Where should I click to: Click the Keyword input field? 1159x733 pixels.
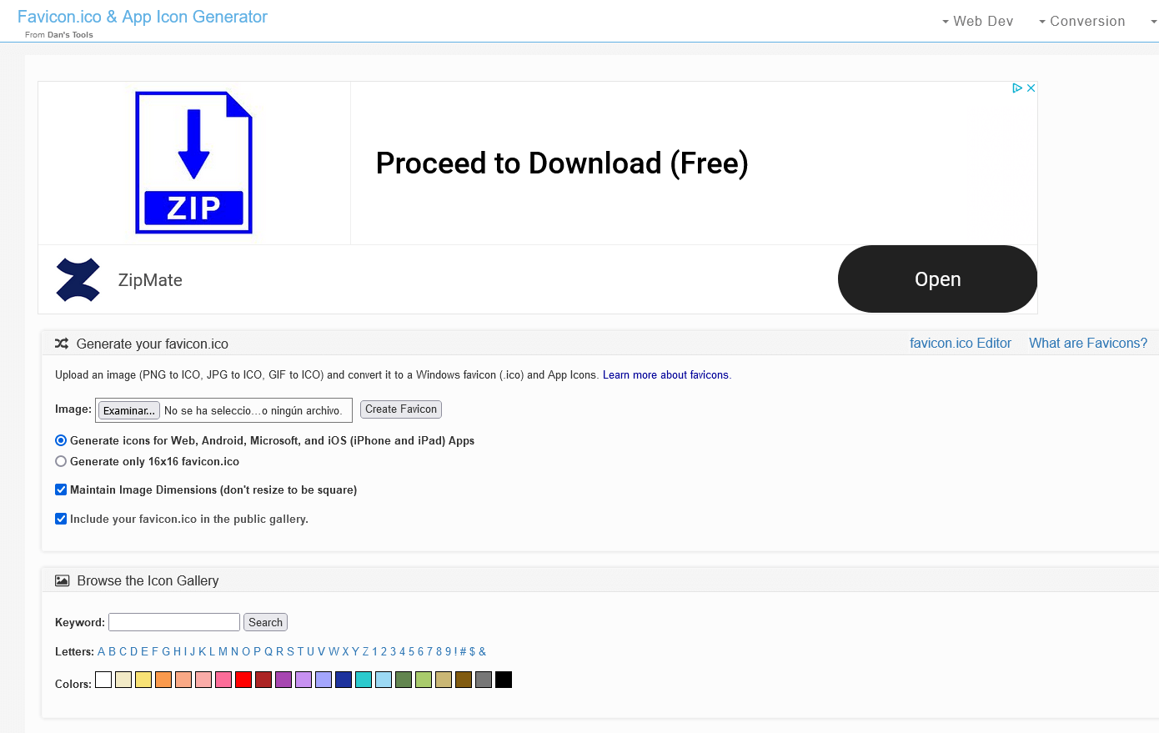coord(173,622)
